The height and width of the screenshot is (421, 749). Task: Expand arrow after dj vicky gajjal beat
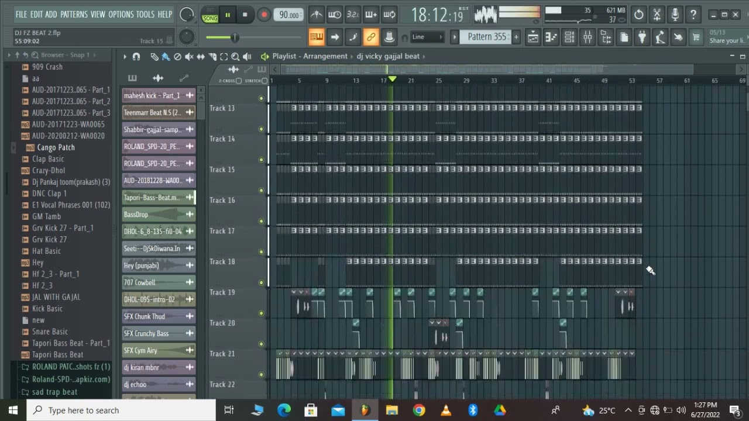(x=424, y=56)
